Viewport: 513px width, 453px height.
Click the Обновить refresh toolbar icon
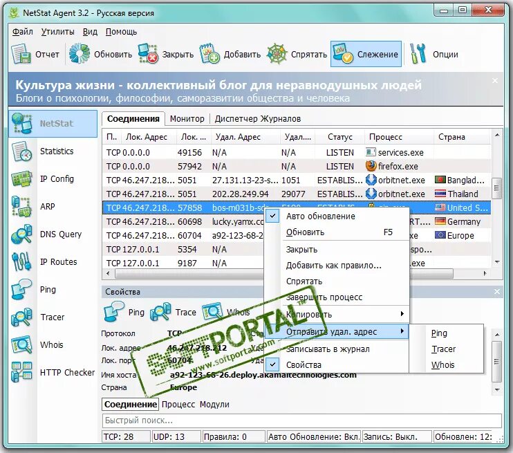pos(80,54)
